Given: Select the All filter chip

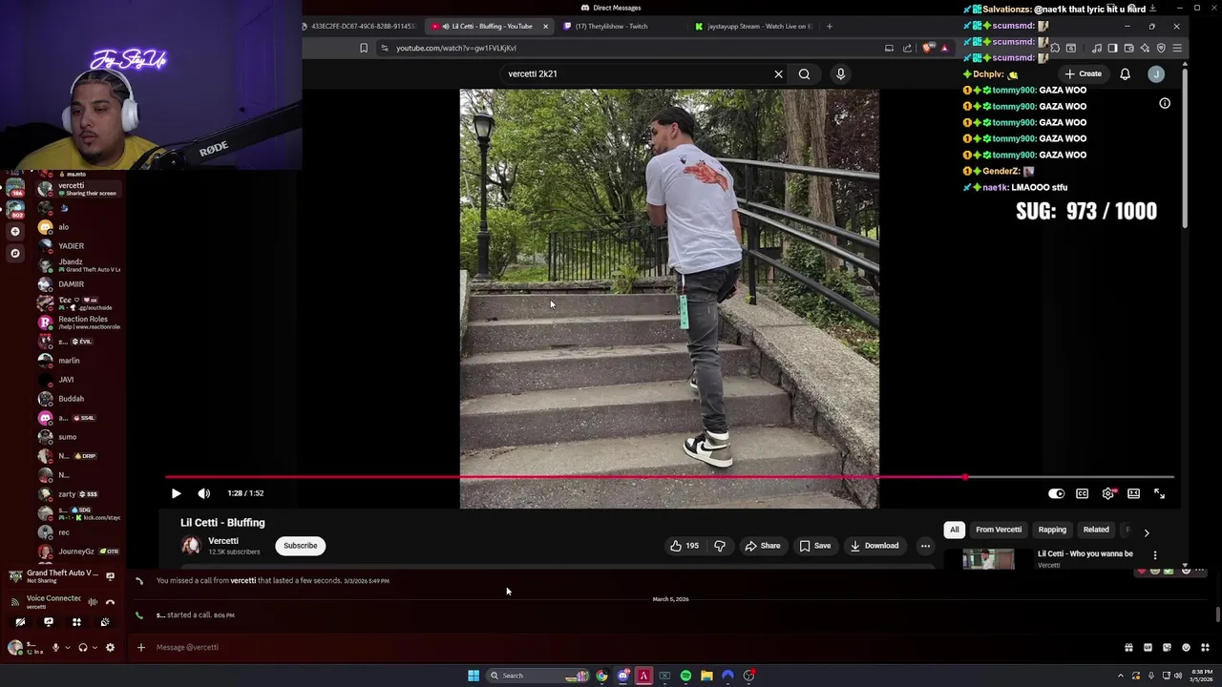Looking at the screenshot, I should click(954, 530).
